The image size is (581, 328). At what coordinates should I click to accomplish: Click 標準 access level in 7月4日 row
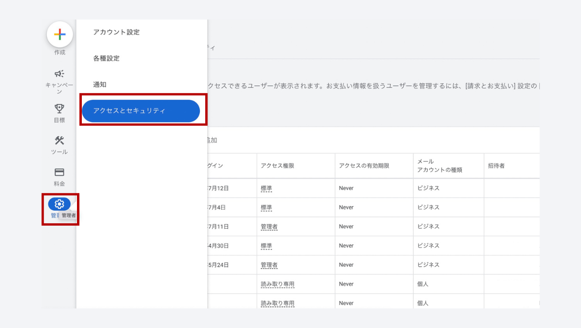(266, 208)
